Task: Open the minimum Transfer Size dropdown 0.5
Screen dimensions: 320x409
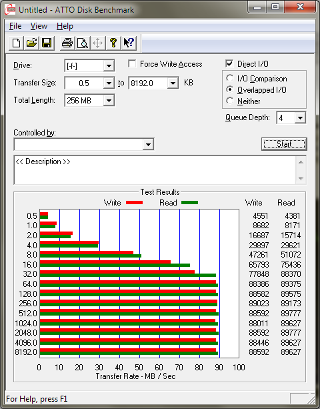Action: pos(109,83)
